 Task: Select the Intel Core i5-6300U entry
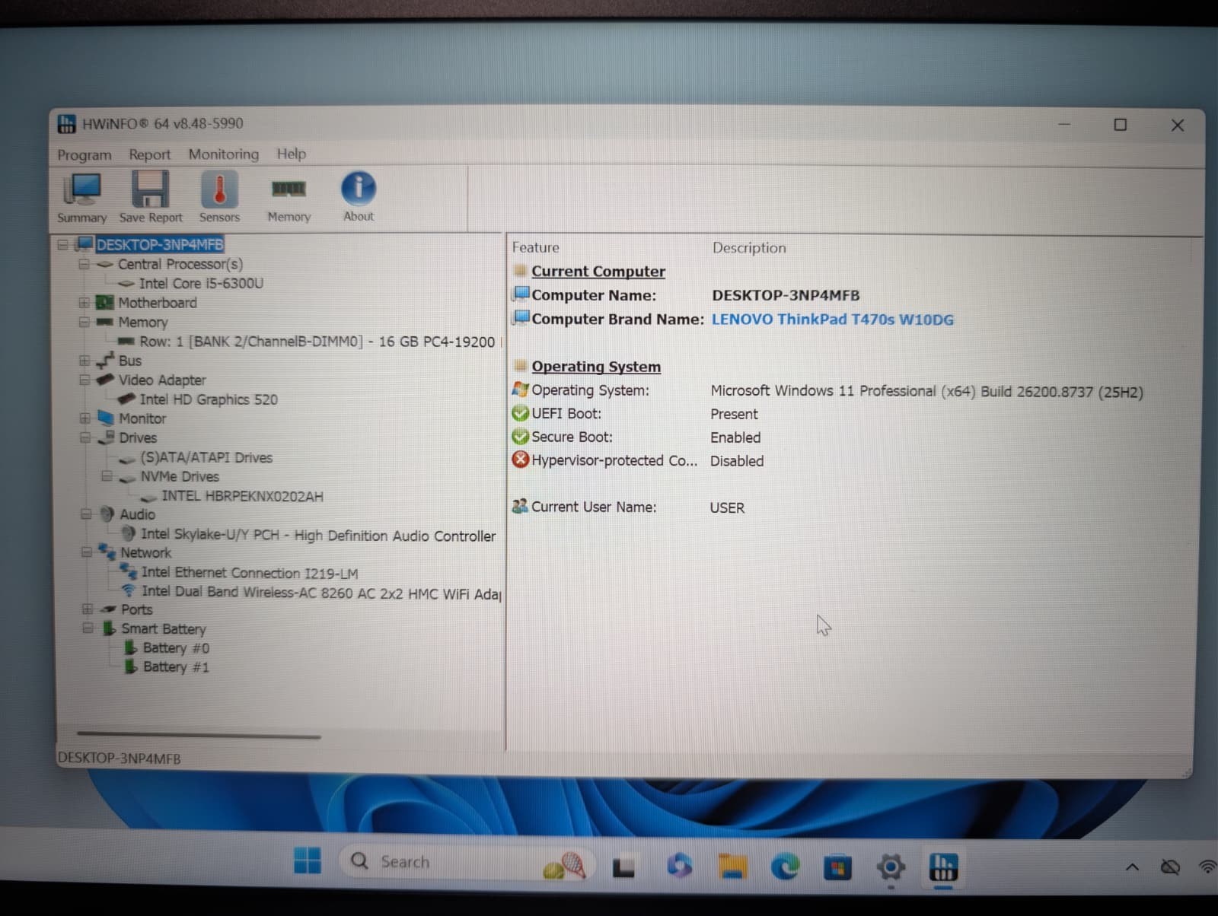[x=201, y=284]
